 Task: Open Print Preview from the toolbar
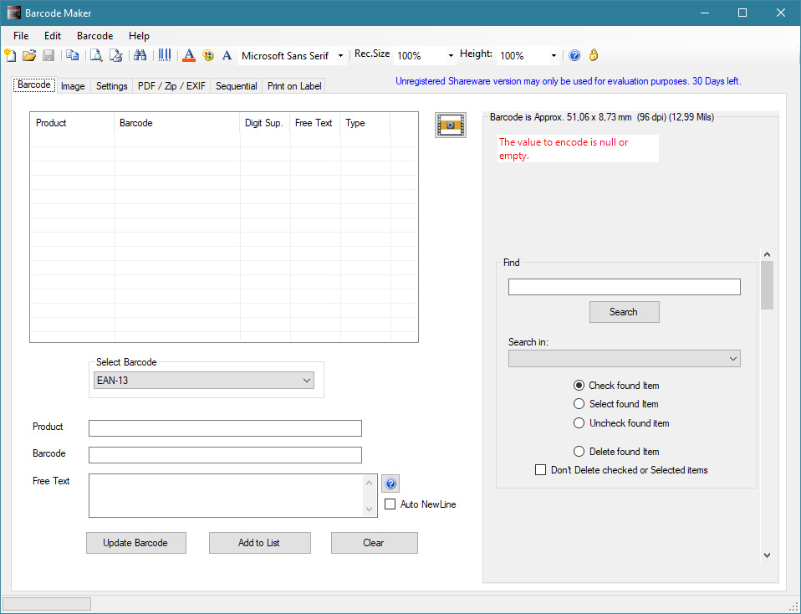[x=96, y=55]
